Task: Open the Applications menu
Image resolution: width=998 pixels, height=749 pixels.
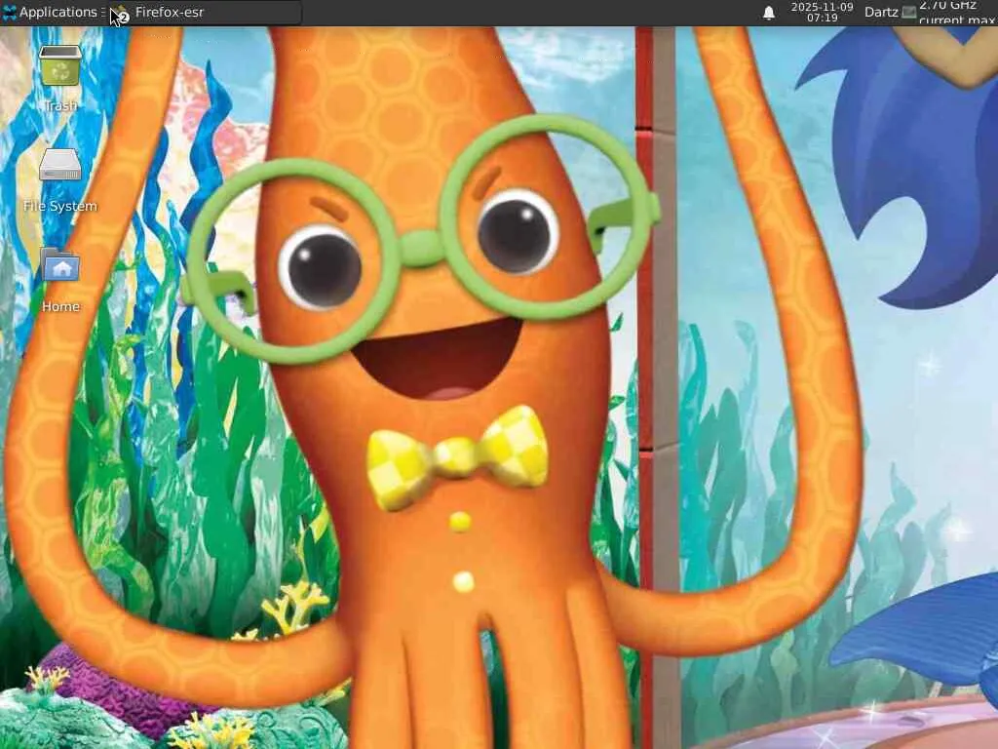Action: point(50,12)
